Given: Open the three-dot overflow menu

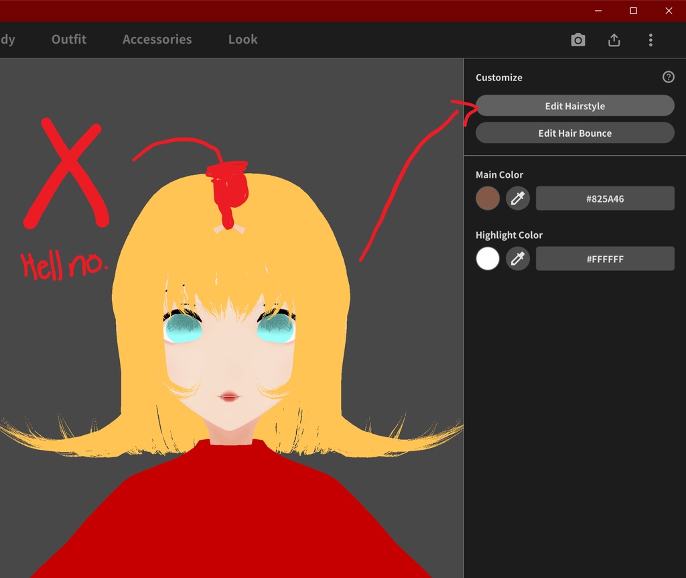Looking at the screenshot, I should (650, 40).
